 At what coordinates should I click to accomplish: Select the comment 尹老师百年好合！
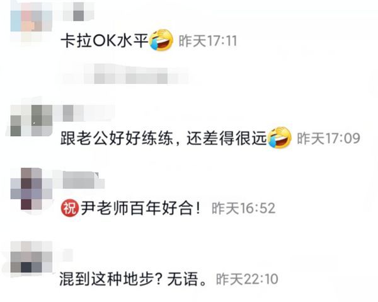pyautogui.click(x=140, y=209)
